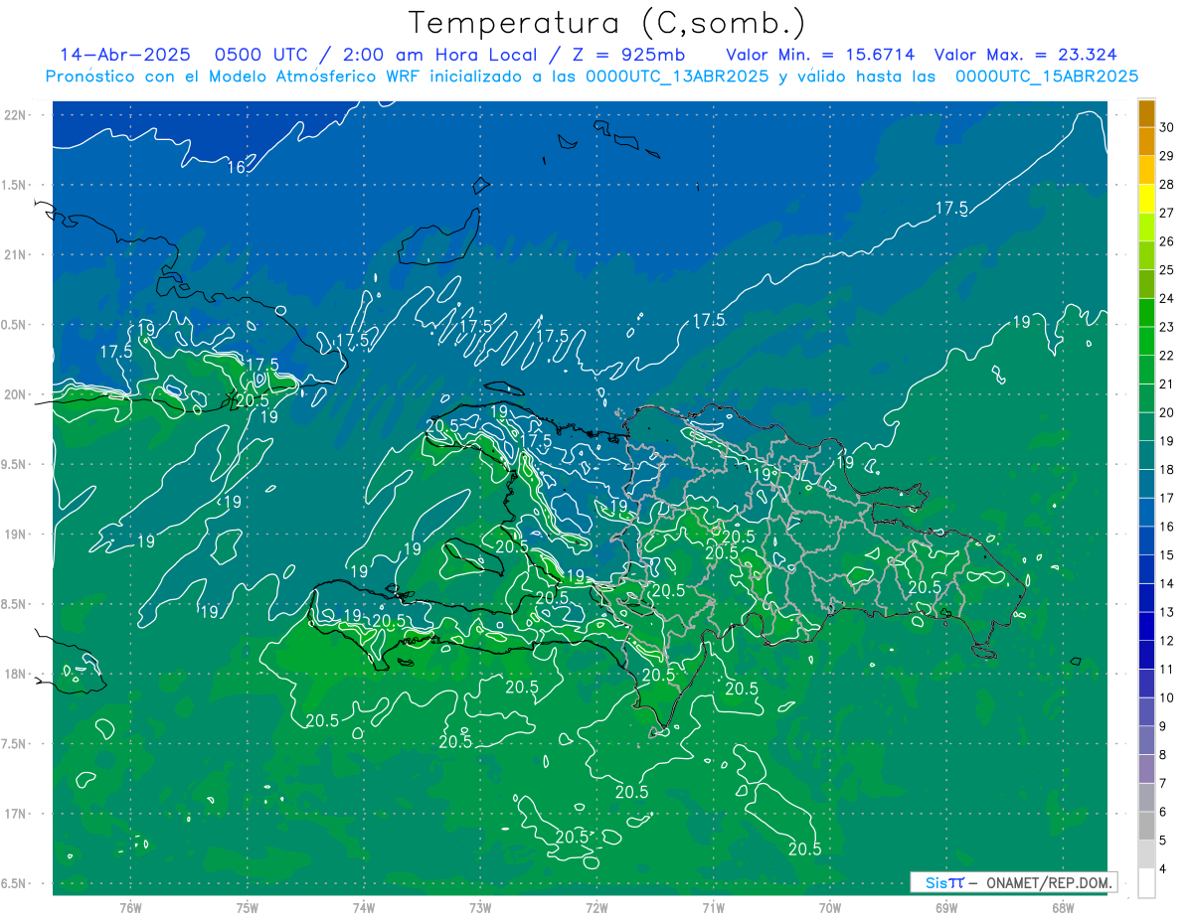The image size is (1193, 921).
Task: Click the legend value '16'
Action: pos(1167,527)
